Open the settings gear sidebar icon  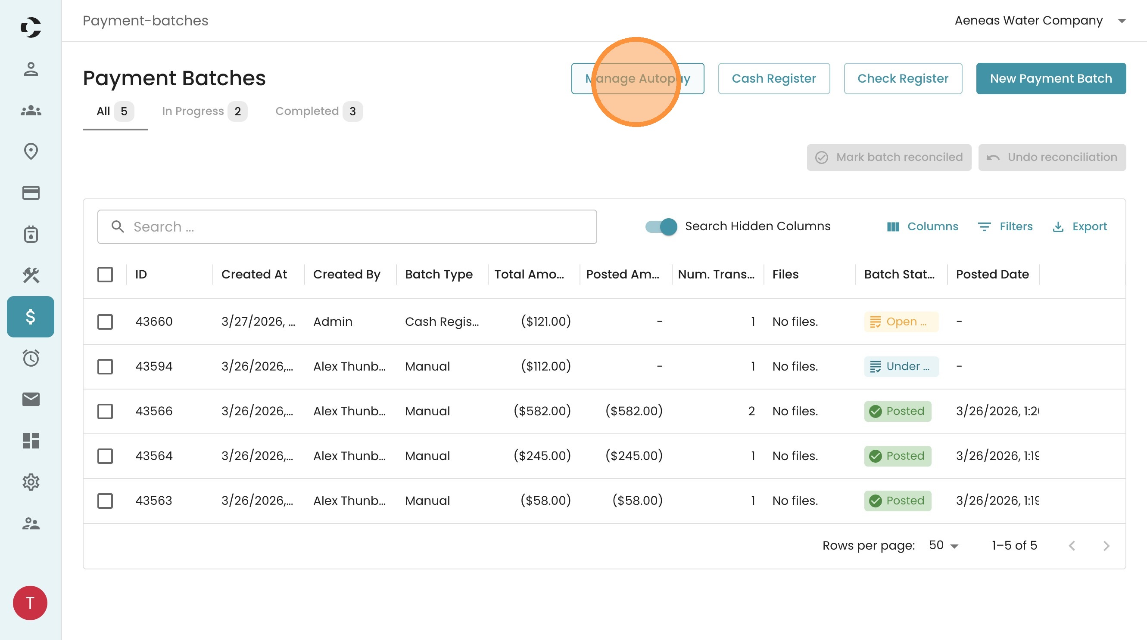[x=31, y=482]
